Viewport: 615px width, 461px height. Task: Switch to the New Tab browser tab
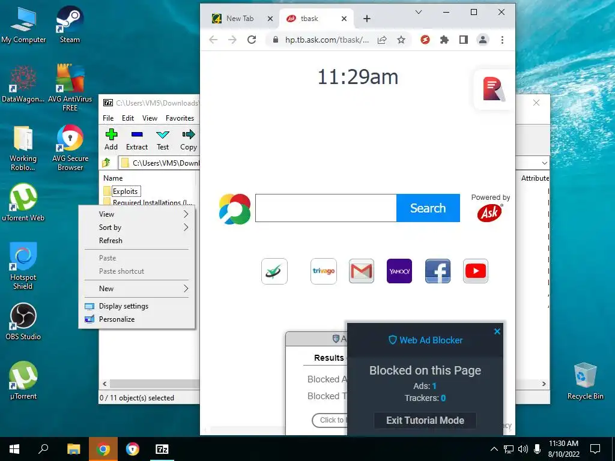tap(240, 19)
